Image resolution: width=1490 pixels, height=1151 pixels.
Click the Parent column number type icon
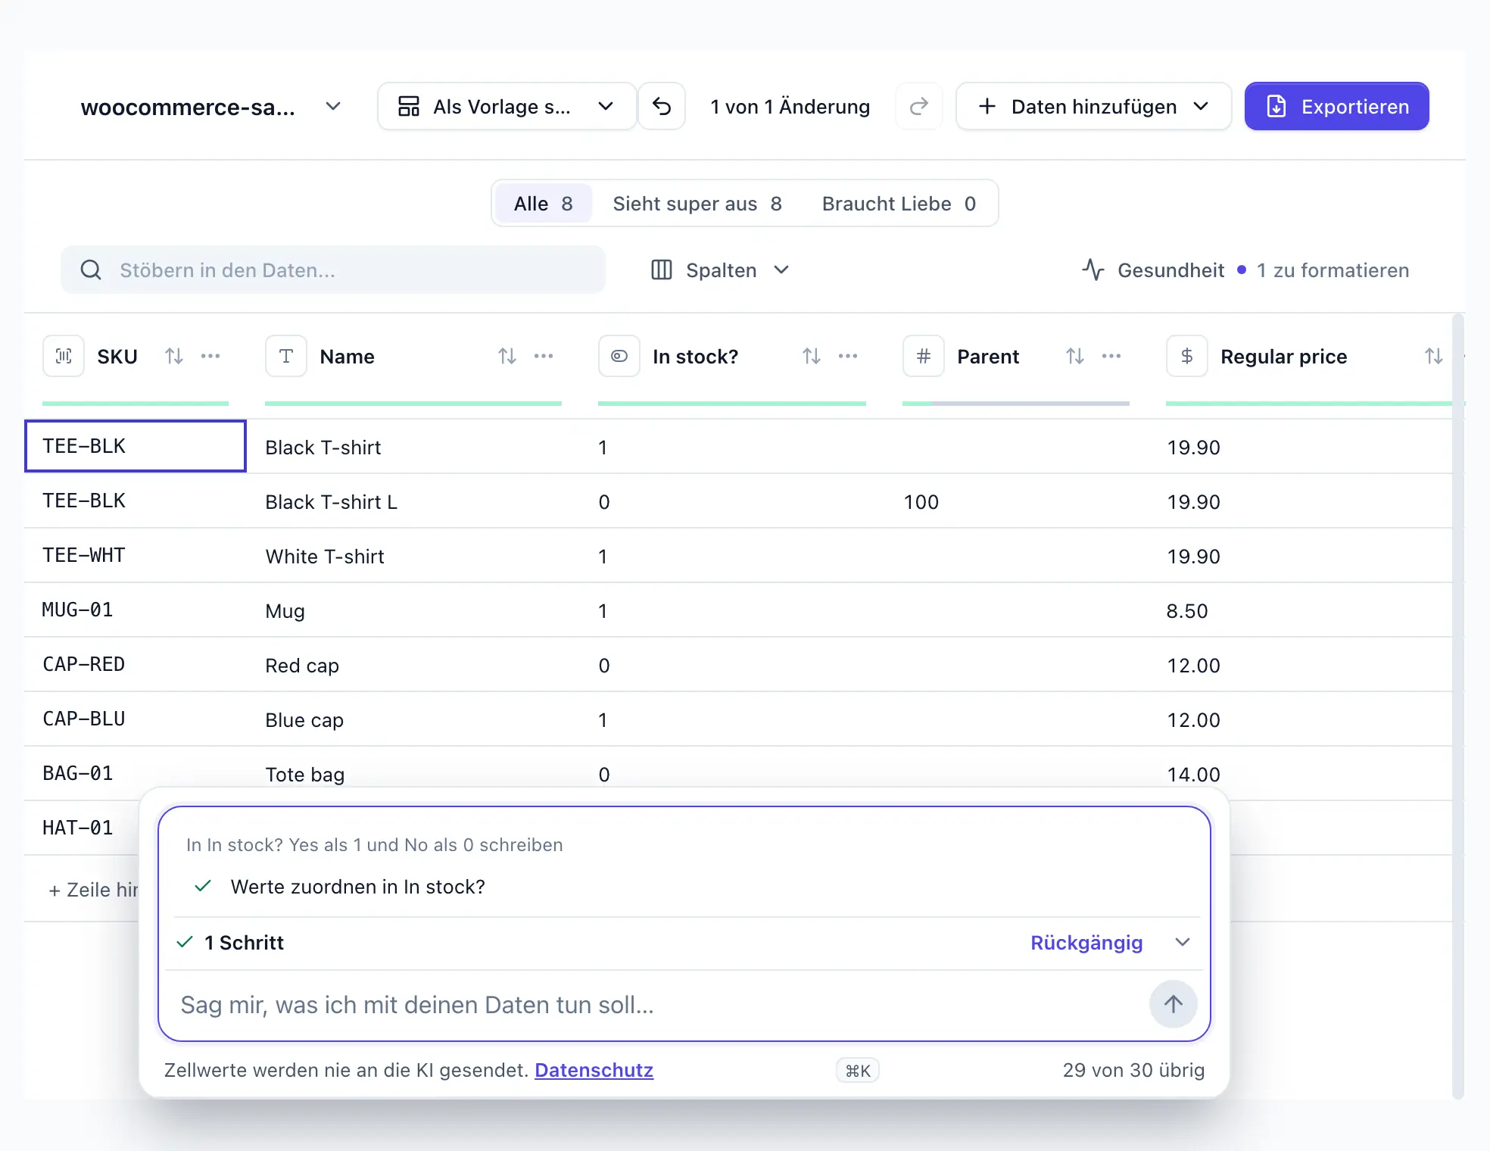[924, 356]
